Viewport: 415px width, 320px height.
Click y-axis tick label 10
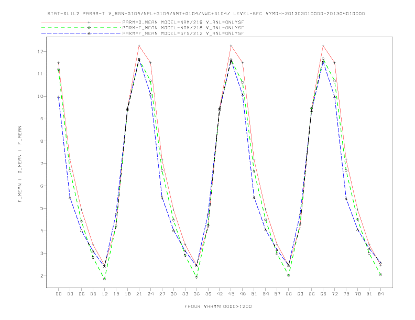click(x=40, y=96)
